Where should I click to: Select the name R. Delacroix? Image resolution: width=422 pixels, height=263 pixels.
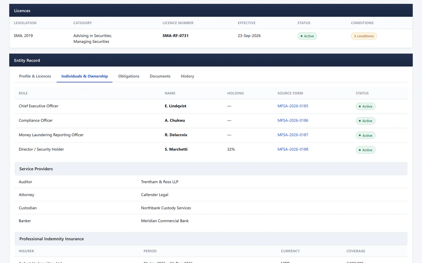tap(176, 135)
